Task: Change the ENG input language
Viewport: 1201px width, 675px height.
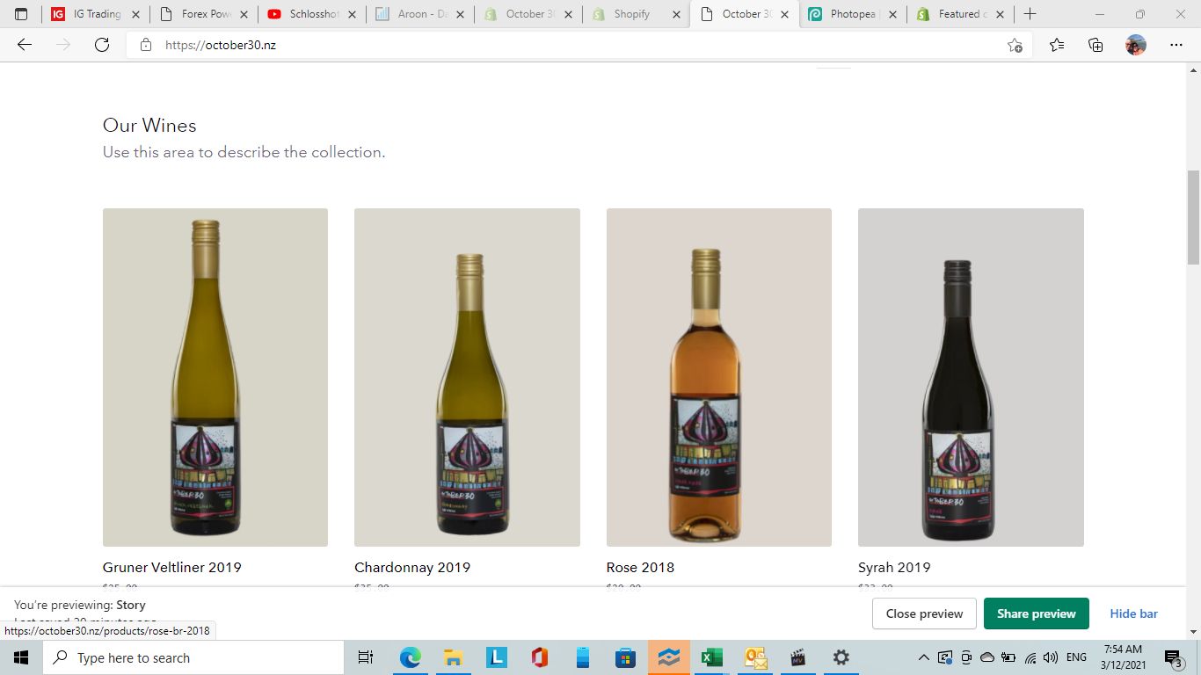Action: [1076, 657]
